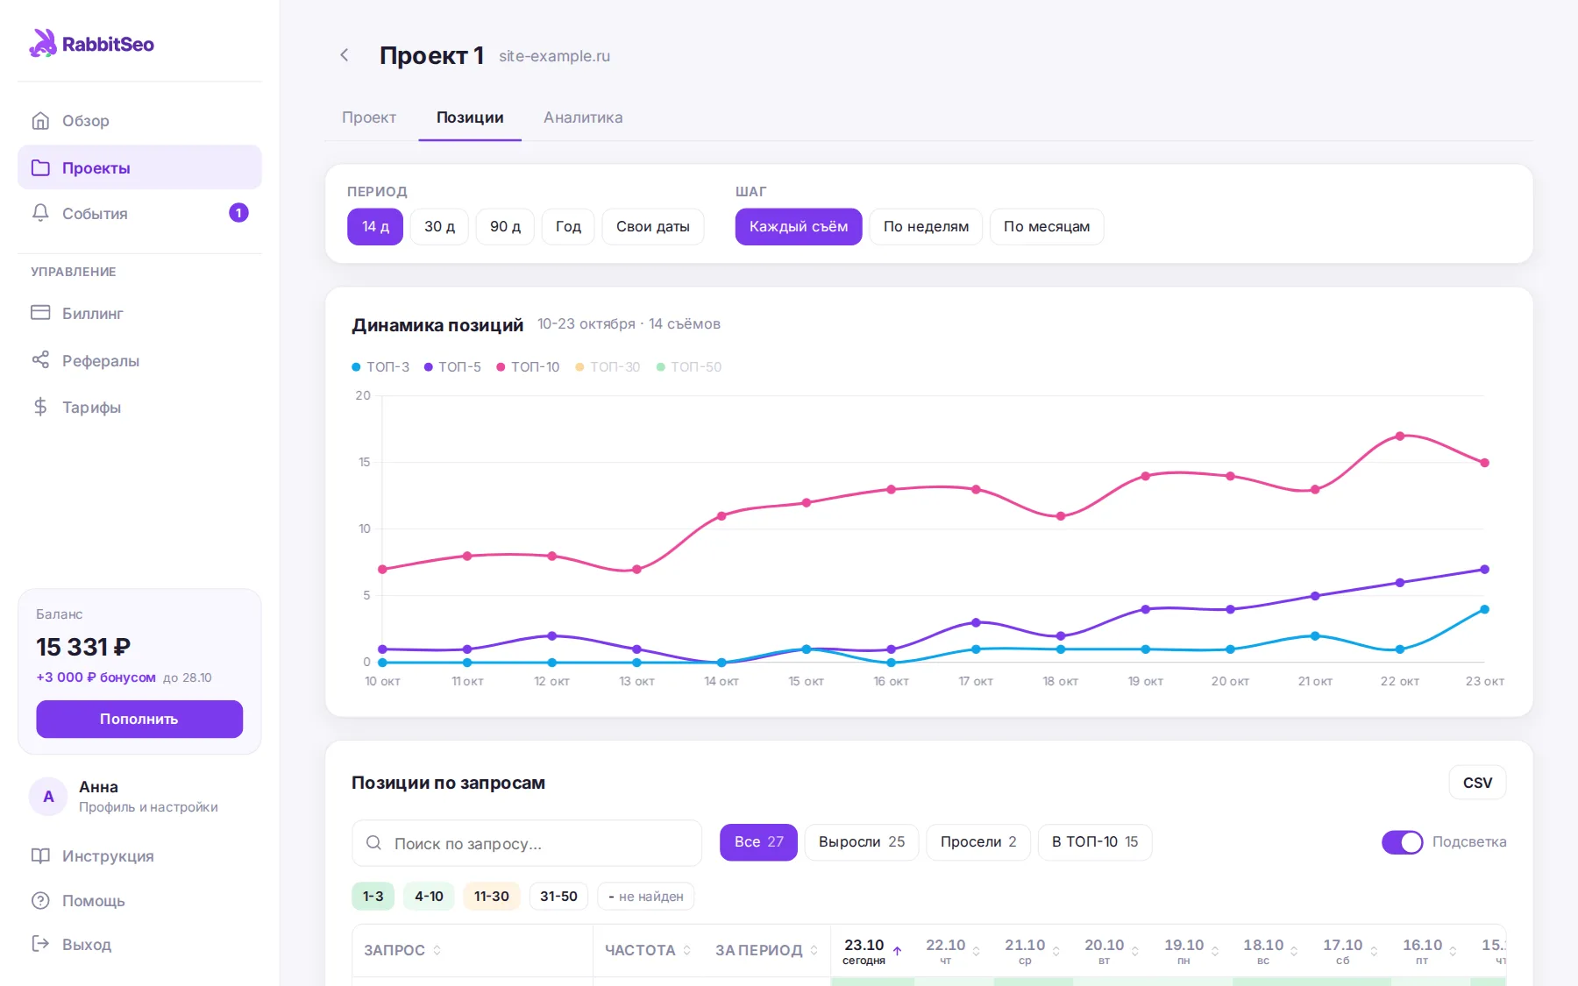Focus the Поиск по запросу search field

pyautogui.click(x=527, y=842)
